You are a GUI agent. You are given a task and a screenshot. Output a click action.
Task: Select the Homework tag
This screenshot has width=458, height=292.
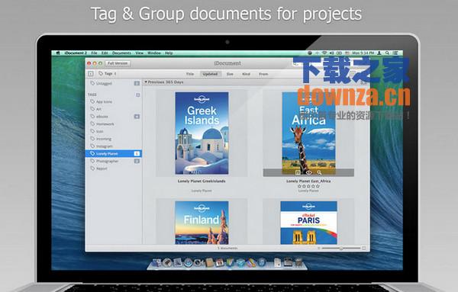point(114,124)
